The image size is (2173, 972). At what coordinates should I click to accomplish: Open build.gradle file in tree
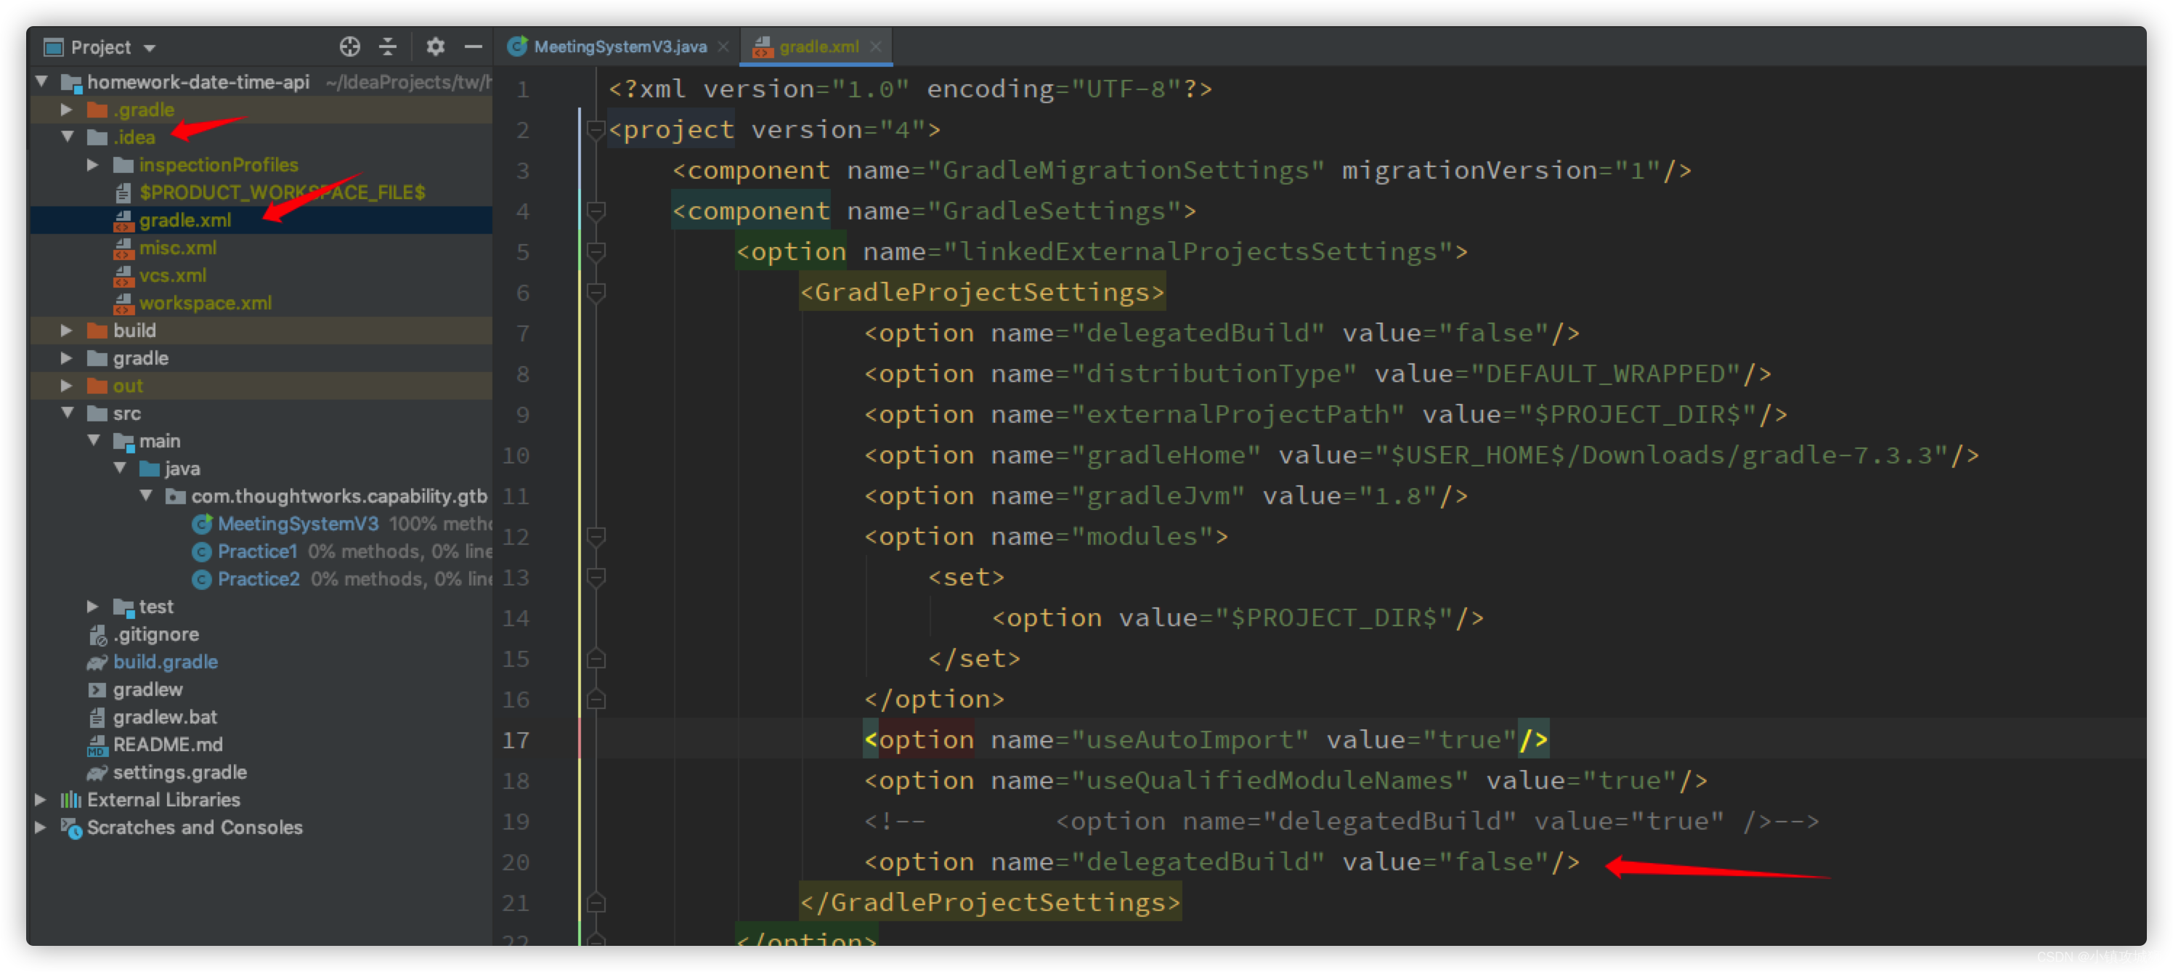166,662
